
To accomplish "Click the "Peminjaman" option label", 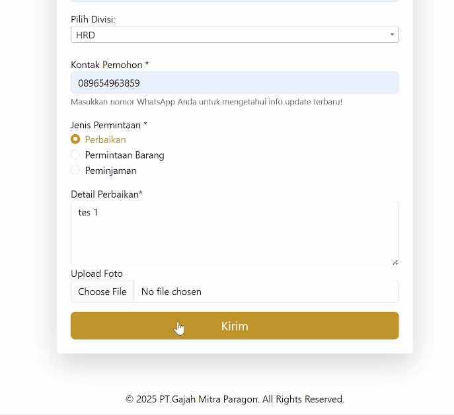I will pos(110,170).
